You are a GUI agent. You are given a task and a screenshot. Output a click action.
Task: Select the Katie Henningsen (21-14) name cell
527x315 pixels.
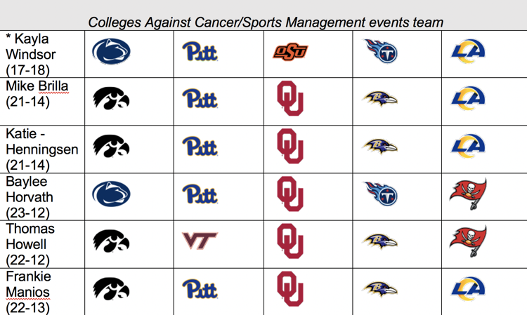click(x=42, y=149)
